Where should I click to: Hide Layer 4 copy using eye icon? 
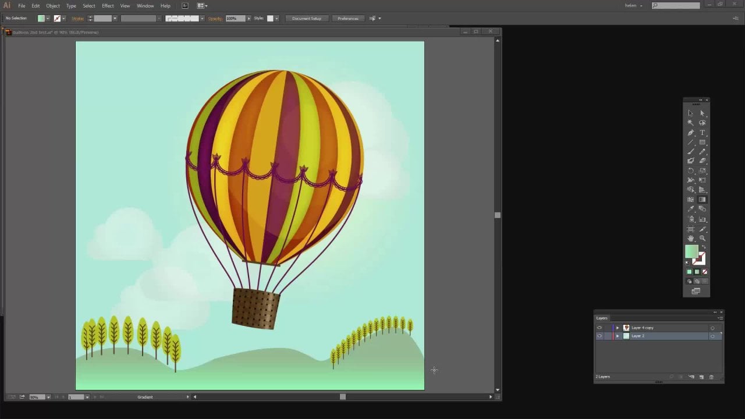point(599,328)
